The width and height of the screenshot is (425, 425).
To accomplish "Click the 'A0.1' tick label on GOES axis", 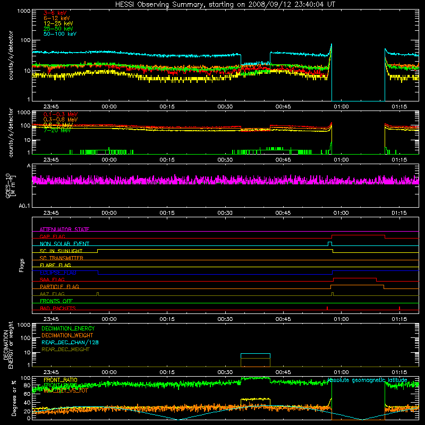I will point(24,206).
